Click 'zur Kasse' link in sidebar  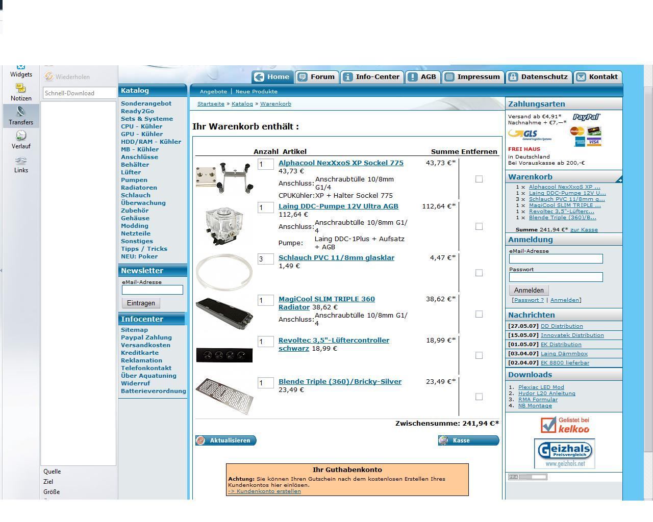pos(584,230)
